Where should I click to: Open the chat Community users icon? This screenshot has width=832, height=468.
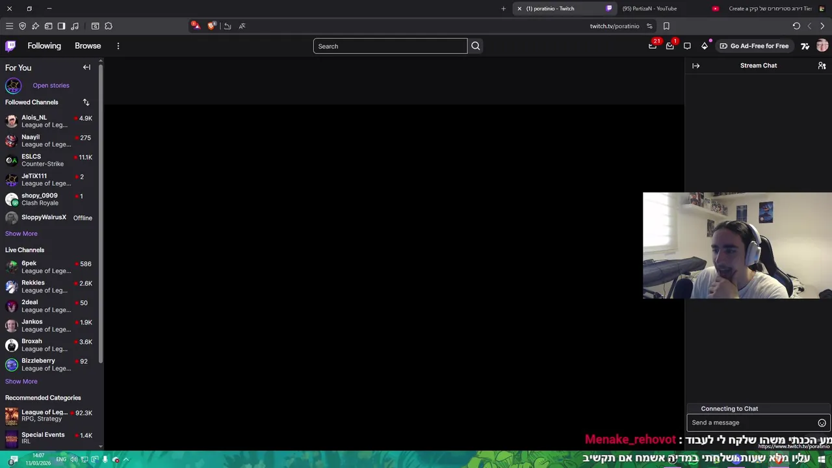(x=822, y=66)
